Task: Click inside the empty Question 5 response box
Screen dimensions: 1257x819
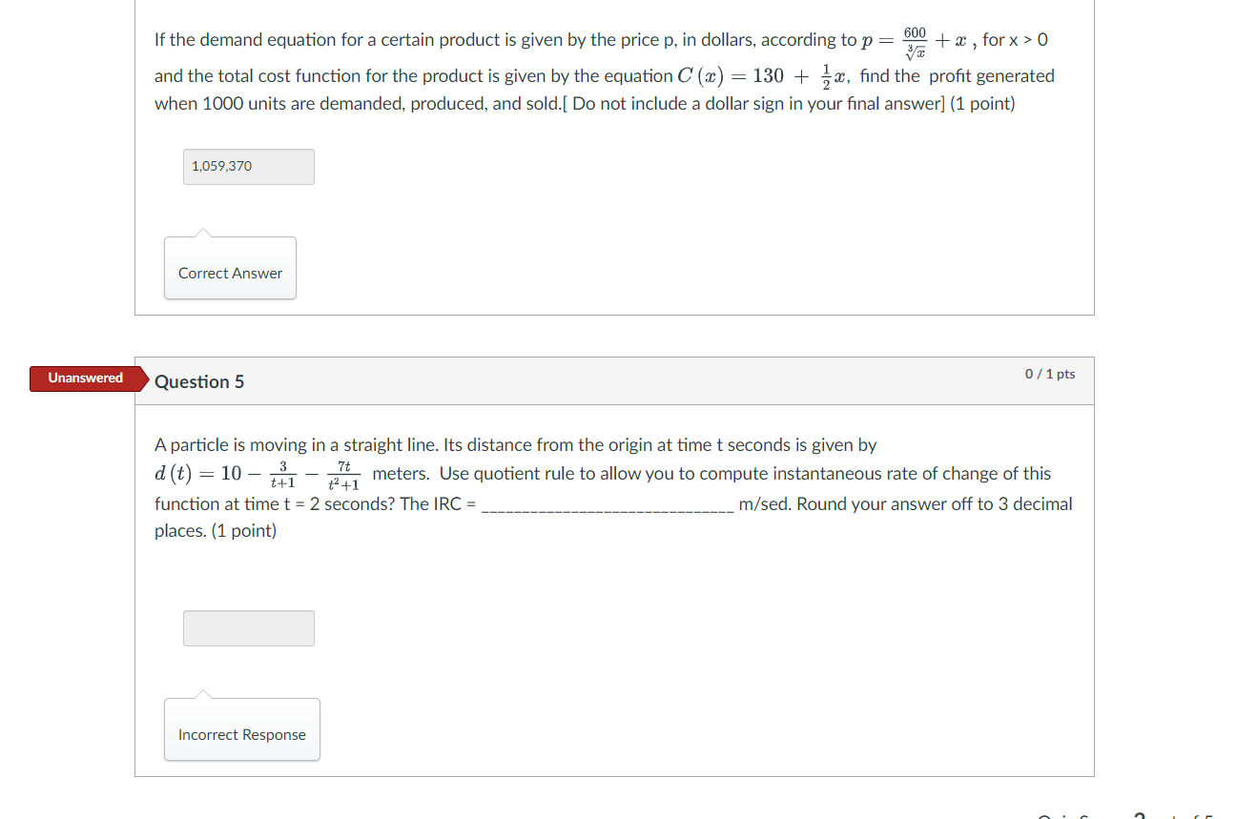Action: point(248,627)
